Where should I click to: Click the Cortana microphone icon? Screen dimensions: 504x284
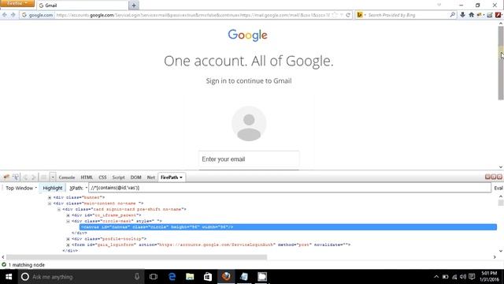pyautogui.click(x=137, y=277)
